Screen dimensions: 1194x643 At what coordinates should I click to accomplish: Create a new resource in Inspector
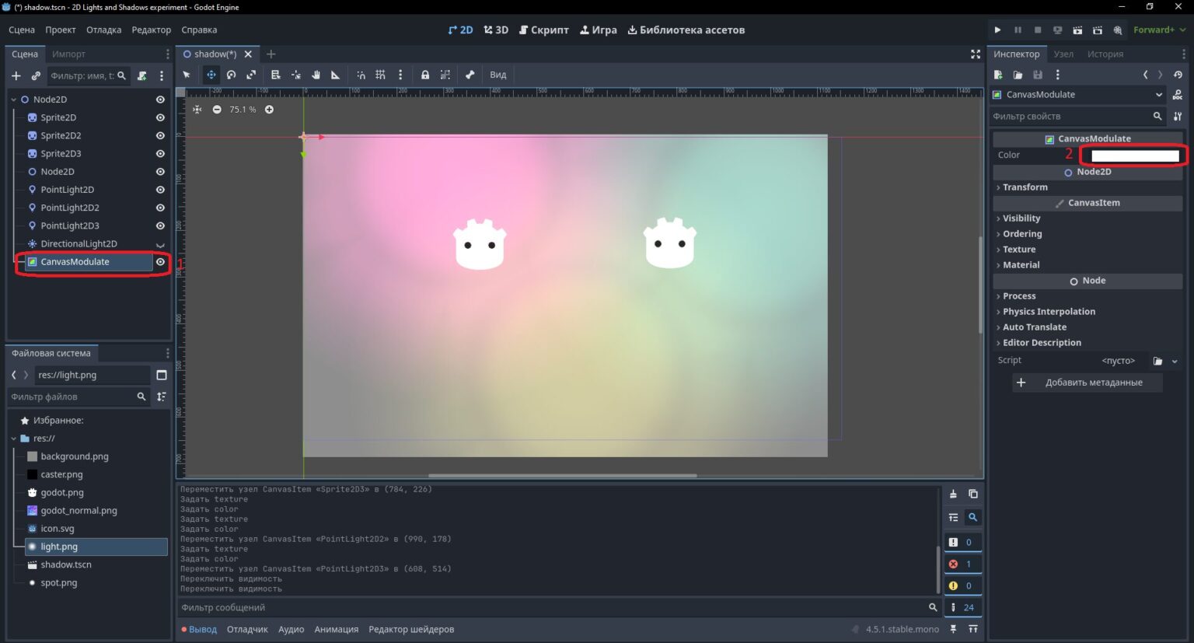[998, 75]
